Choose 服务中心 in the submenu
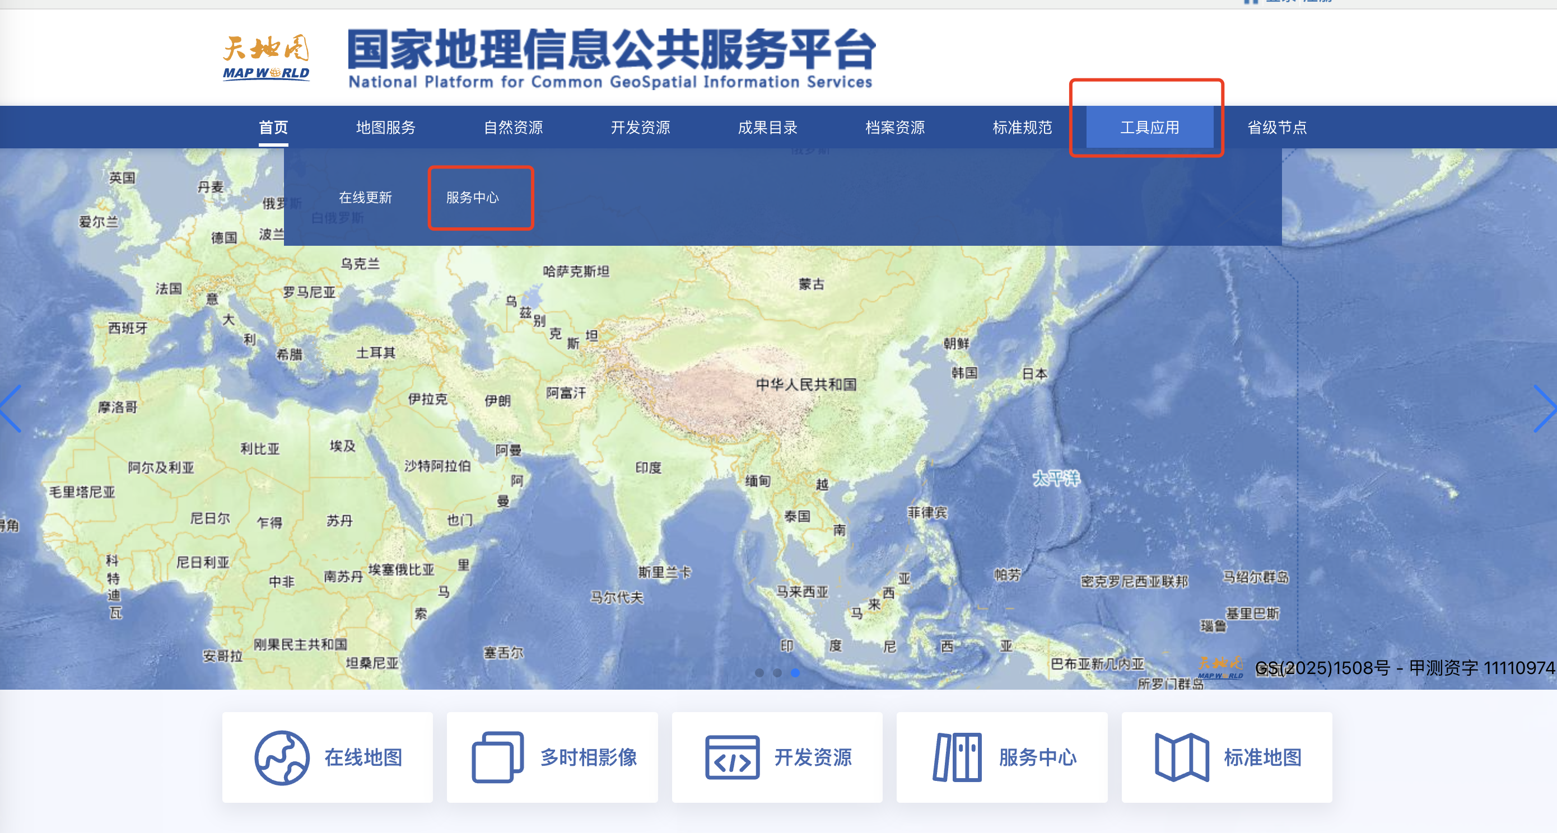This screenshot has height=833, width=1557. [x=473, y=198]
